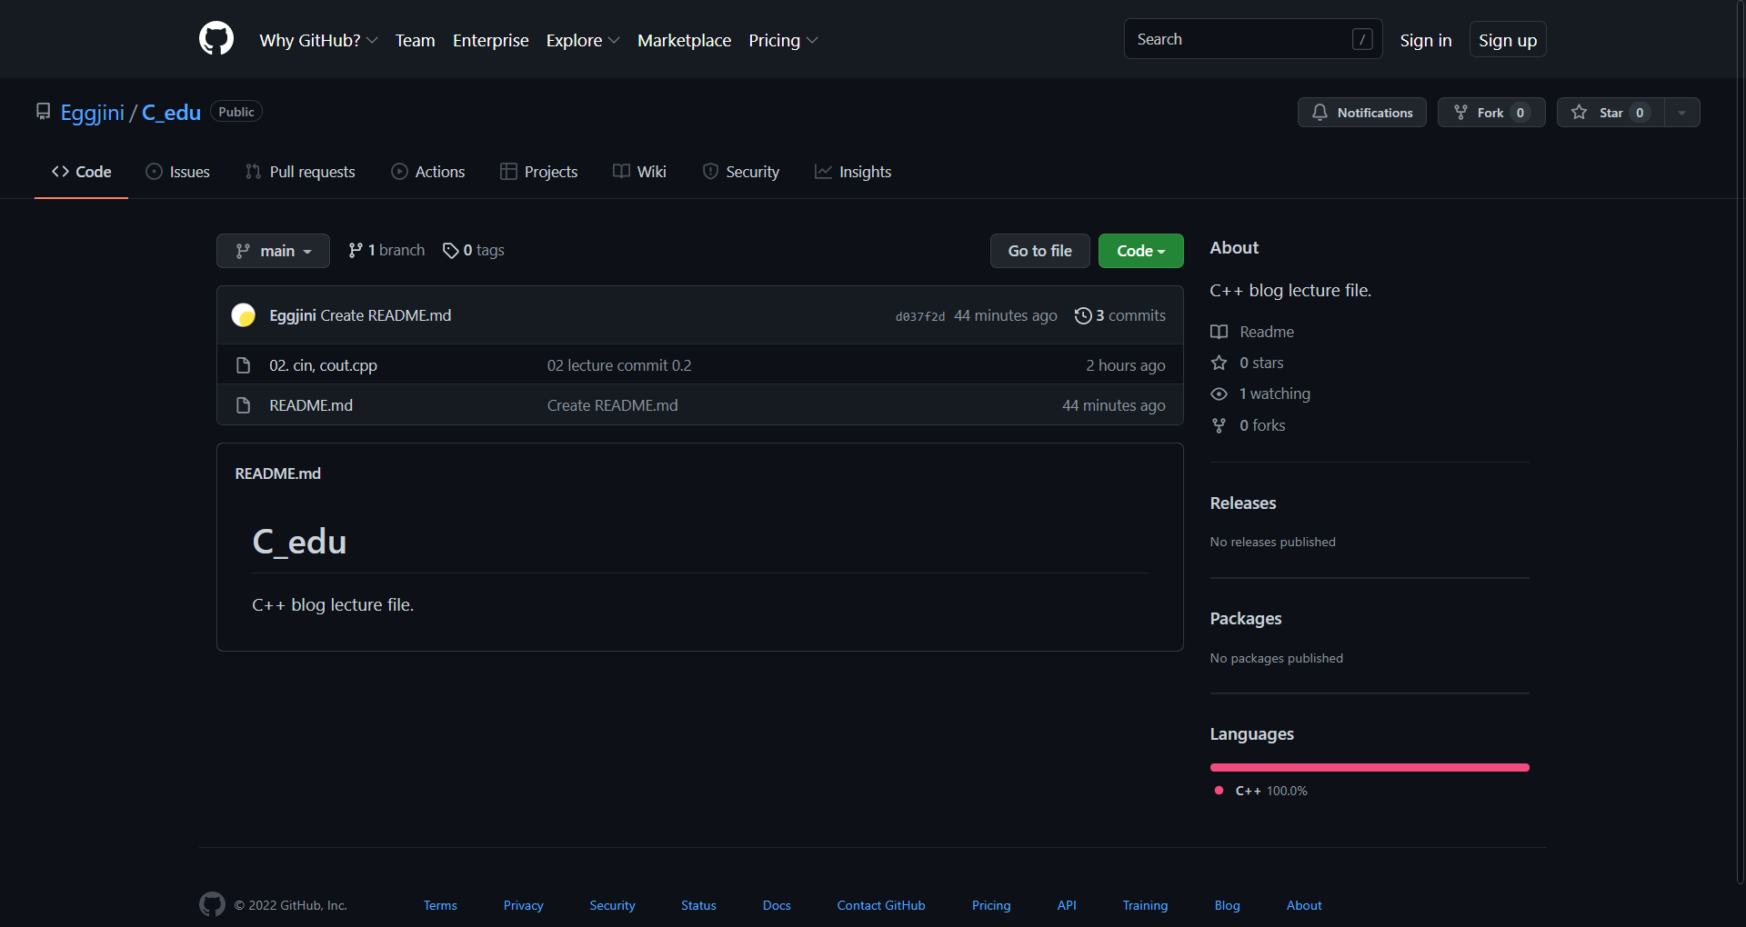Click the repository book icon beside Eggjini

click(x=43, y=112)
